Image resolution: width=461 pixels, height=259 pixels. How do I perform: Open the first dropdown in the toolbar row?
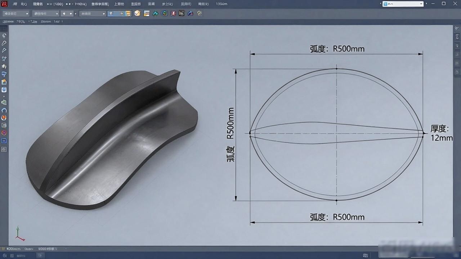tap(16, 14)
